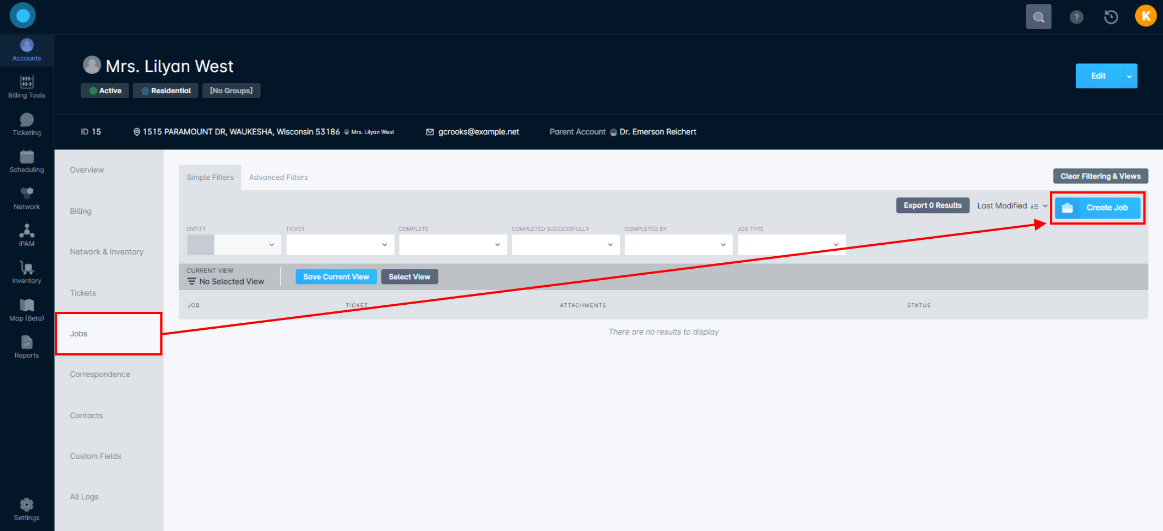Open the Scheduling calendar icon
The image size is (1163, 531).
(x=26, y=161)
